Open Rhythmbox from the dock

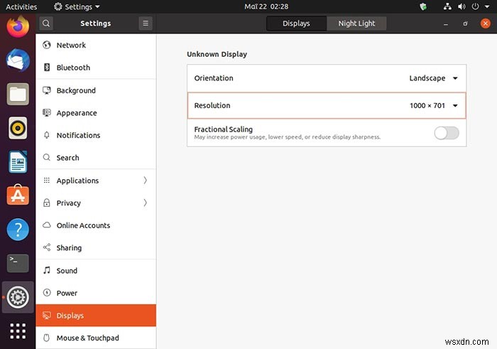click(18, 128)
